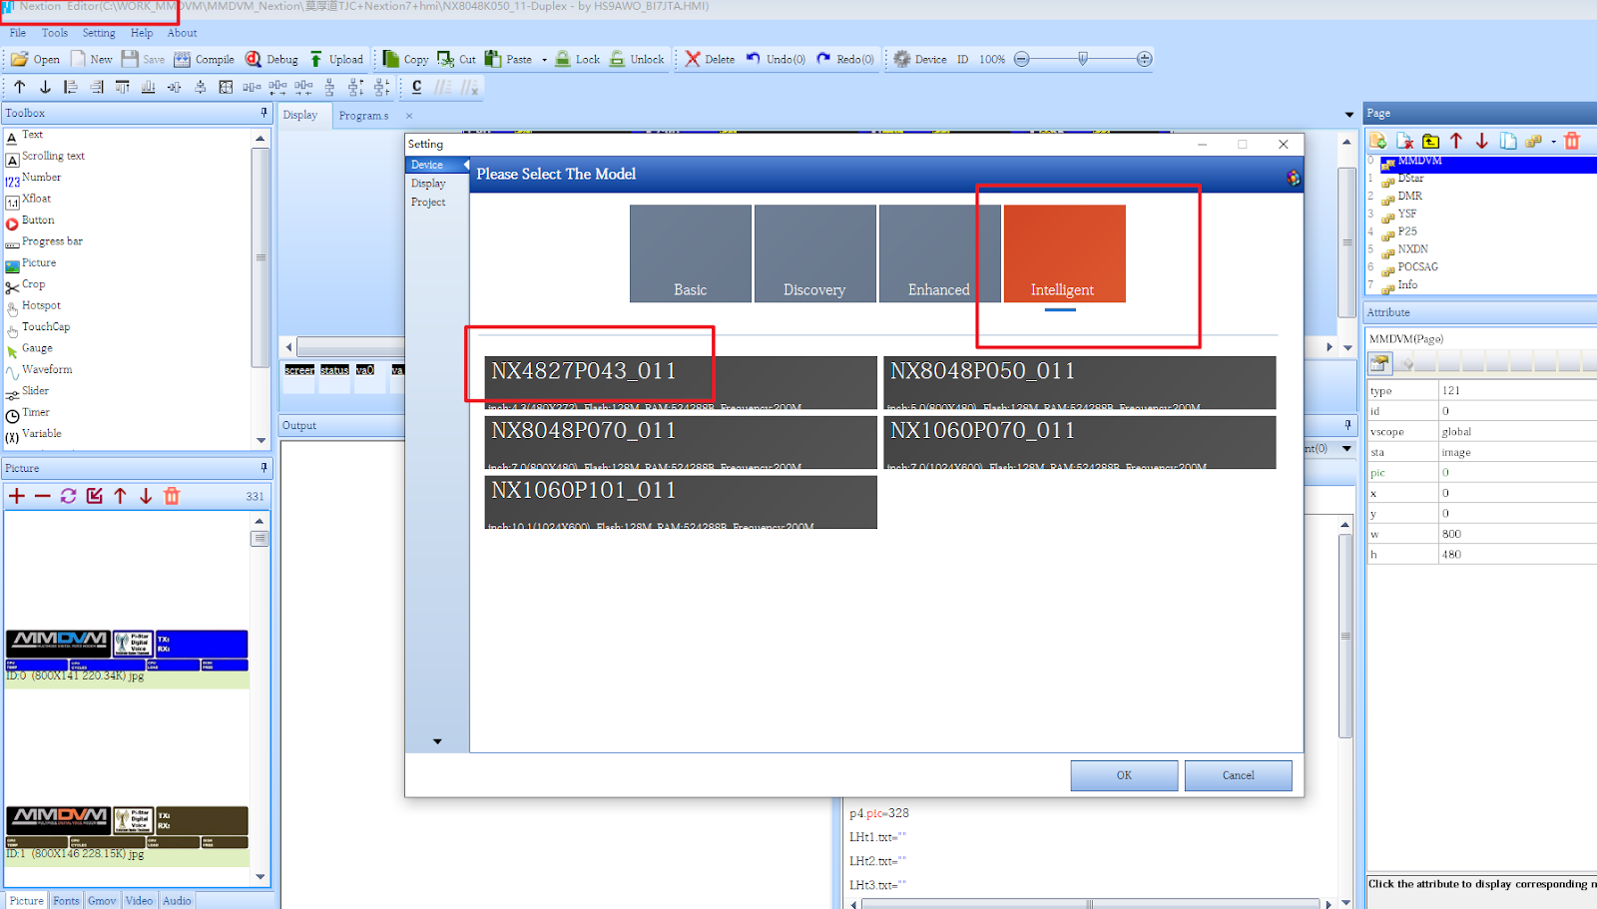
Task: Click the Undo toolbar button
Action: click(x=776, y=59)
